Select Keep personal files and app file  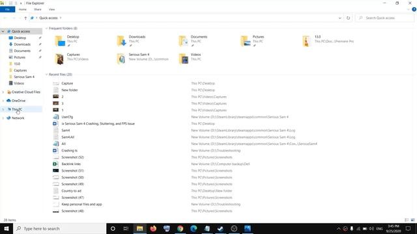pos(81,204)
